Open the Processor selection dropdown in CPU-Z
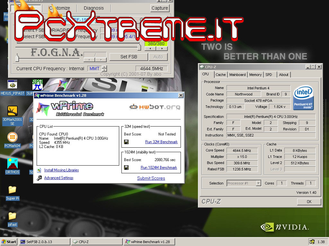Screen dimensions: 329x246 (259, 183)
